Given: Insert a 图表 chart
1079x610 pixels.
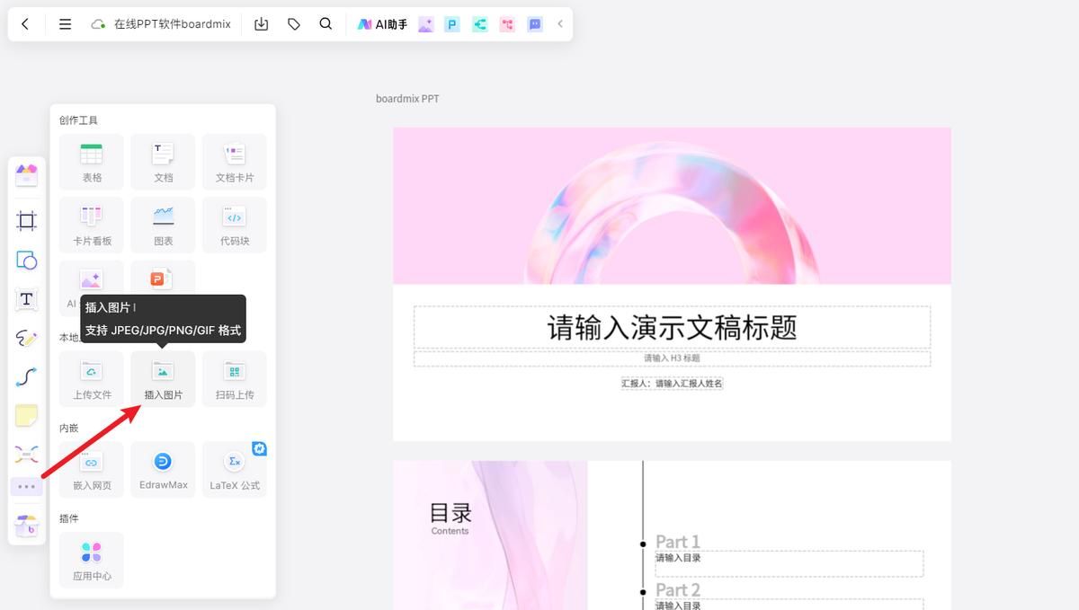Looking at the screenshot, I should [163, 225].
